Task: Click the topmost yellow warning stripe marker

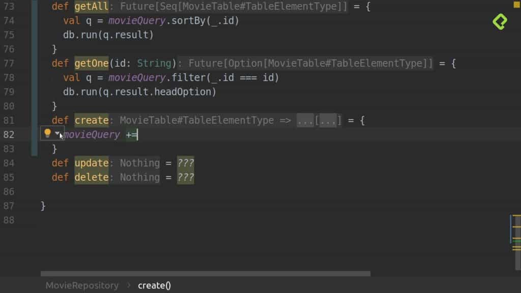Action: (x=516, y=215)
